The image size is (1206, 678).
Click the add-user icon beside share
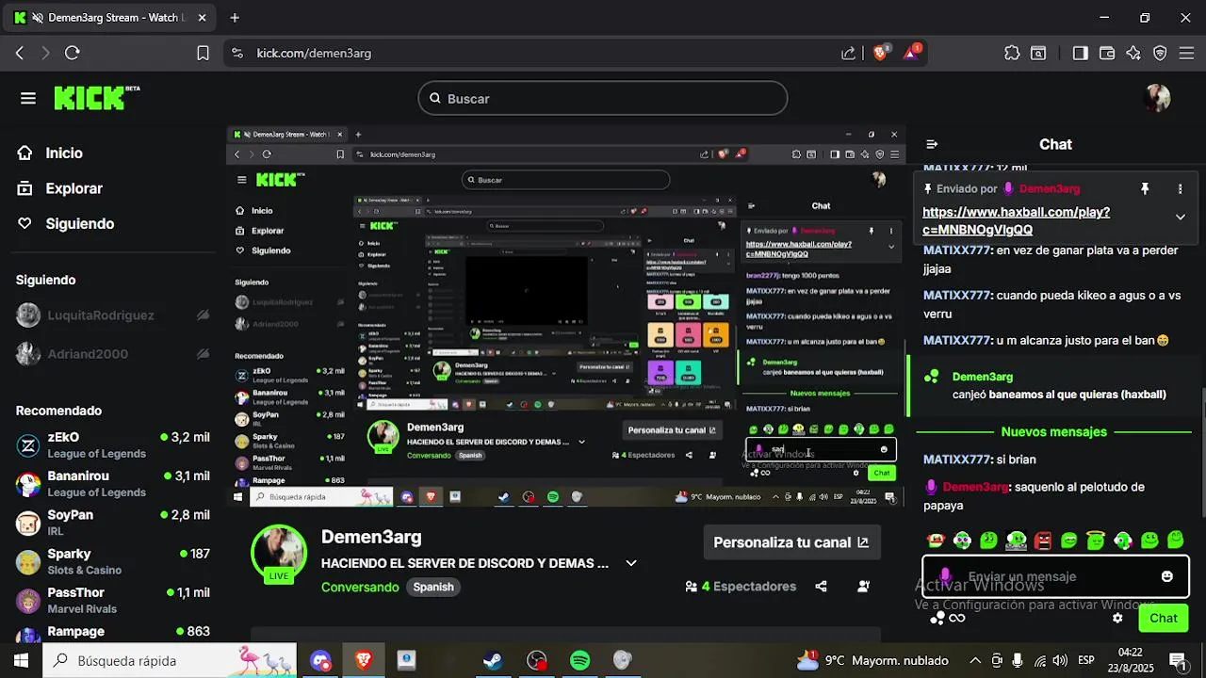pos(864,586)
